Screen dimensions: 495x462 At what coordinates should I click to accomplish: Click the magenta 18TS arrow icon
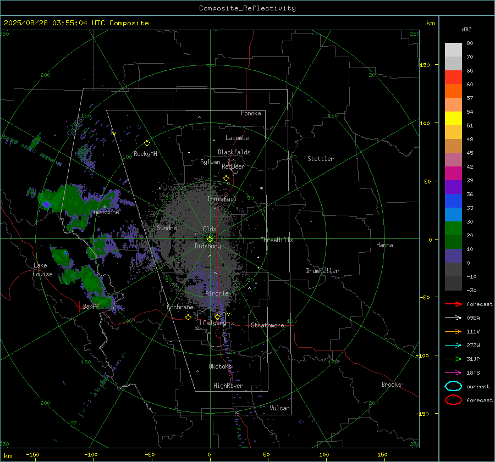453,373
